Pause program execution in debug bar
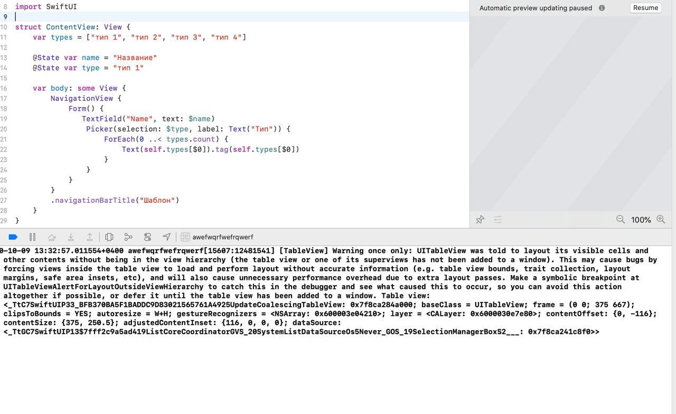 coord(32,237)
